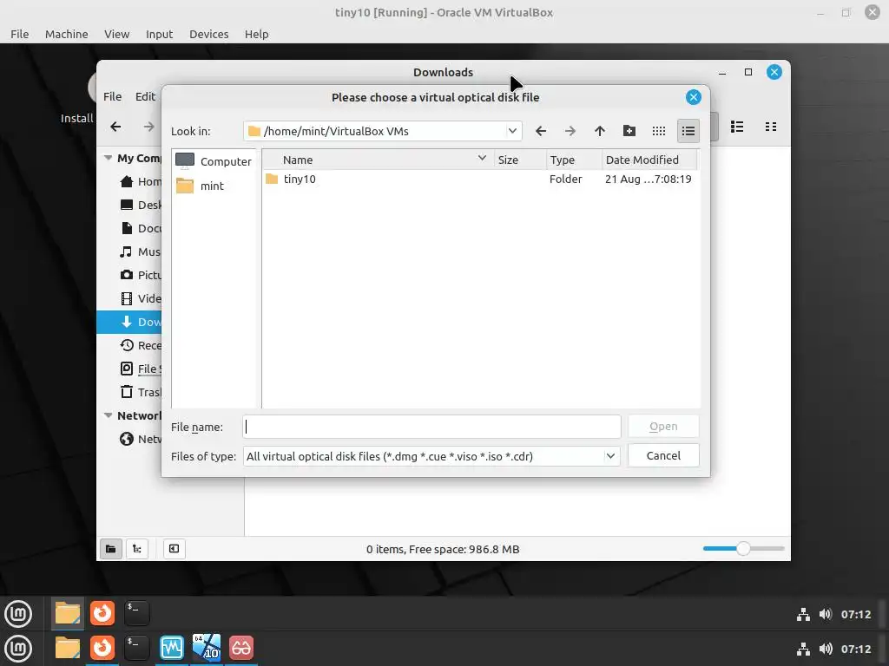This screenshot has width=889, height=666.
Task: Select Downloads in the sidebar
Action: (129, 322)
